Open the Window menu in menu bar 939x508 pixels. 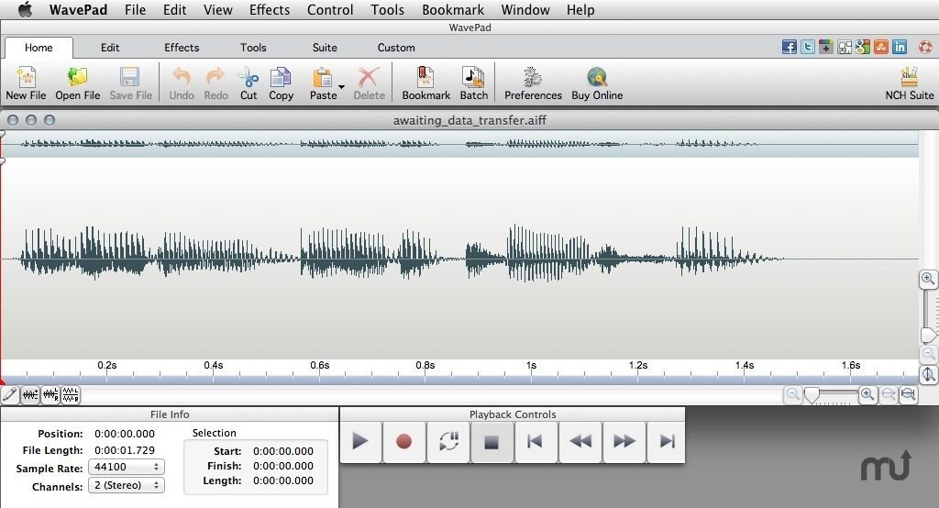click(x=525, y=9)
